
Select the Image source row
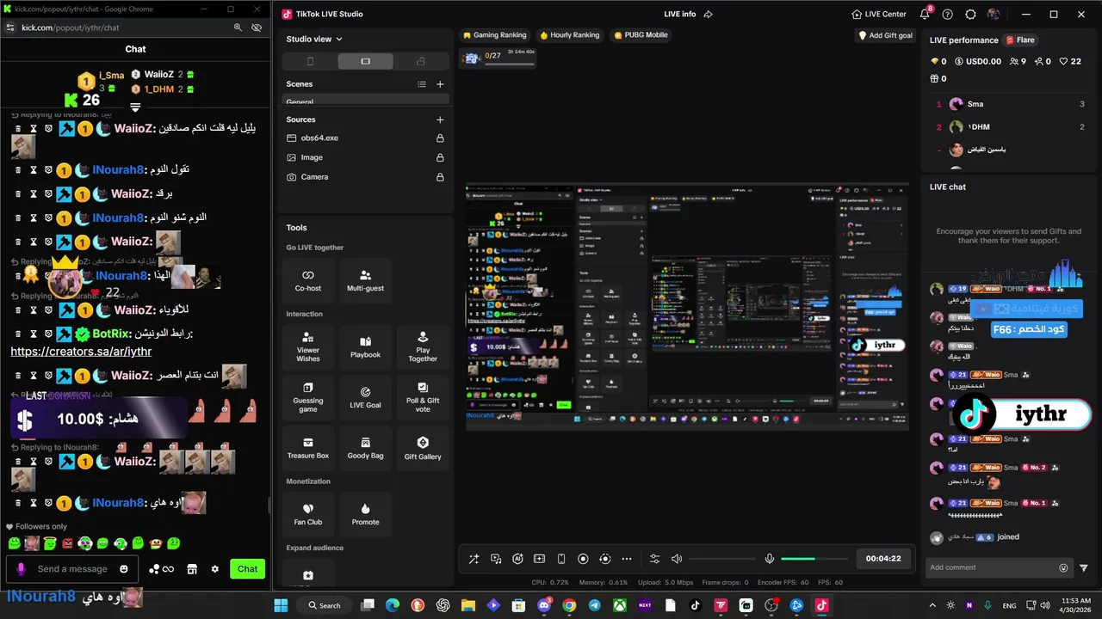click(x=365, y=157)
